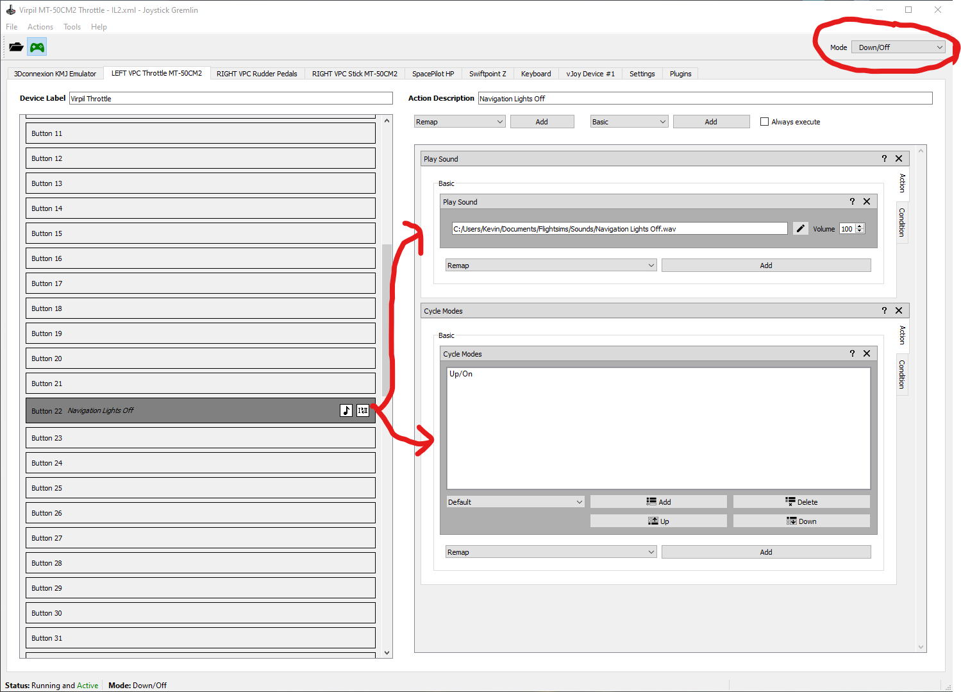The image size is (961, 692).
Task: Open the Default mode selection dropdown
Action: click(x=515, y=502)
